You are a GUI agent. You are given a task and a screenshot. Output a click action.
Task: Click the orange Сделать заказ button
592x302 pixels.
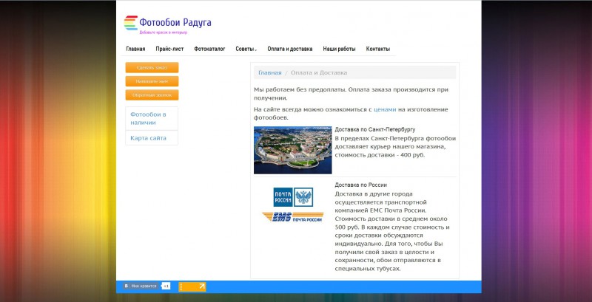click(x=152, y=67)
